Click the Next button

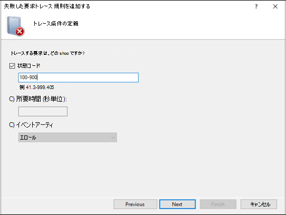click(177, 204)
